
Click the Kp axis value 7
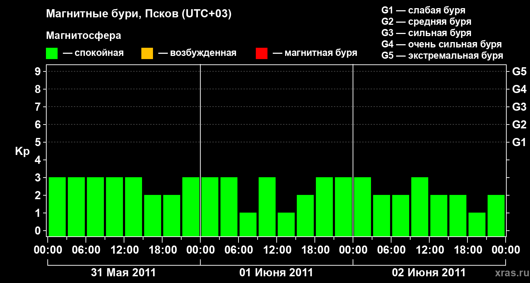38,107
